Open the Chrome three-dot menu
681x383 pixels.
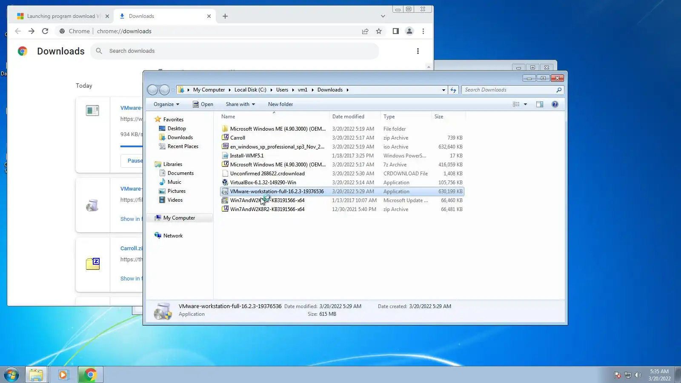click(x=423, y=31)
